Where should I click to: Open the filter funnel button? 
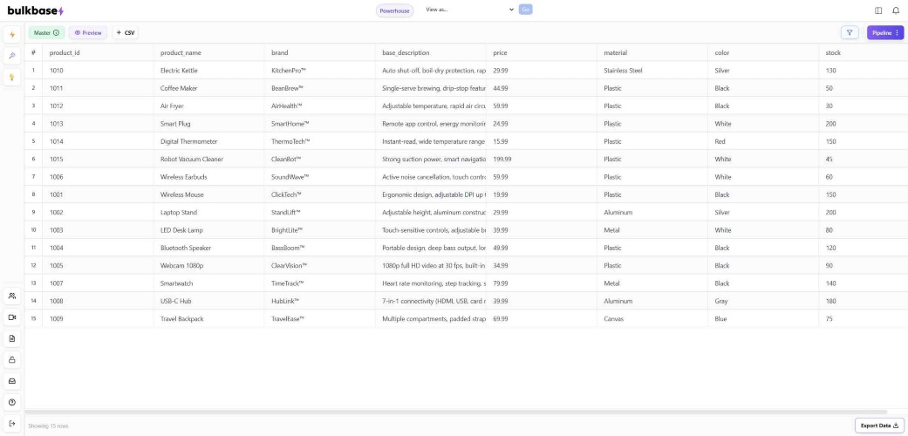coord(850,33)
